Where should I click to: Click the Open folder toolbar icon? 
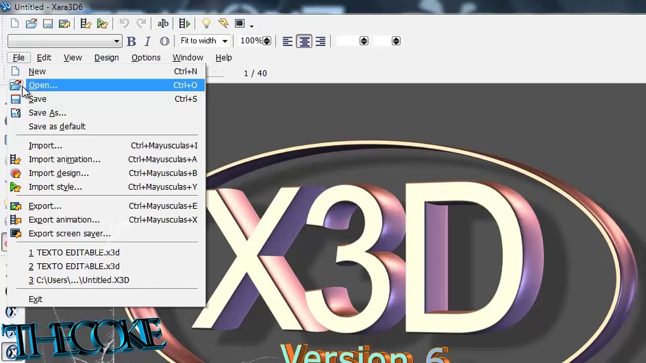pos(31,24)
